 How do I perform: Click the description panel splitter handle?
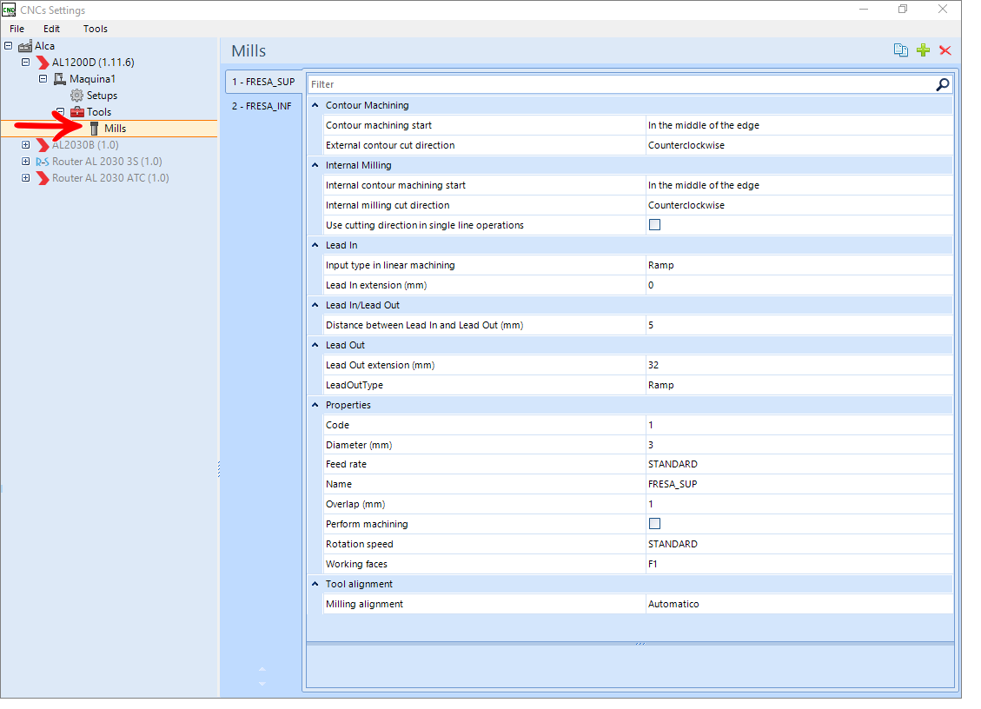640,643
